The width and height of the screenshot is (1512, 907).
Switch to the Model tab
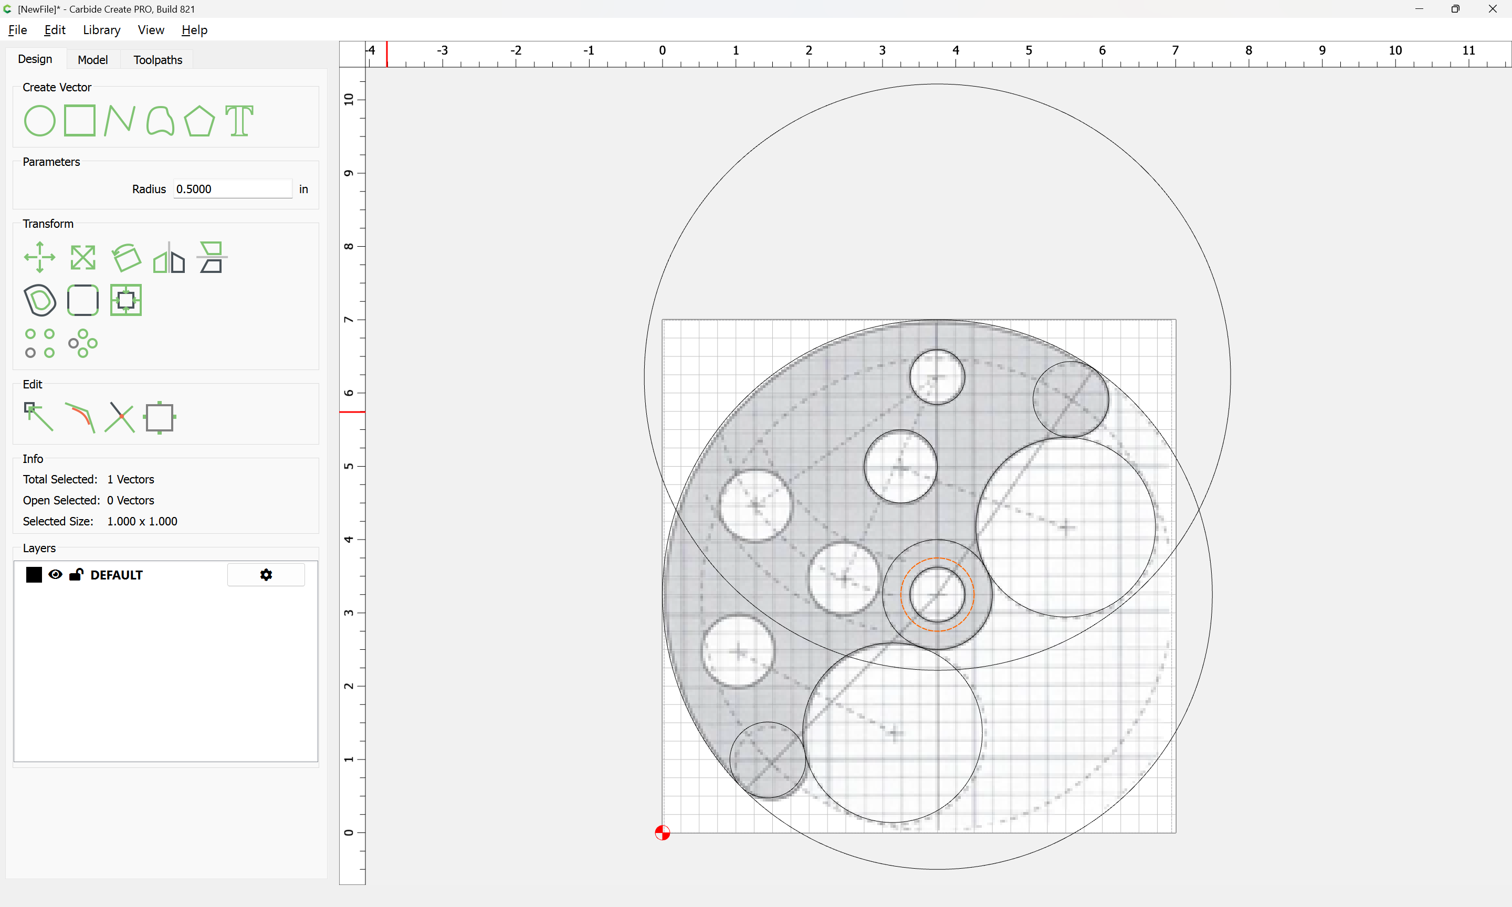[92, 59]
